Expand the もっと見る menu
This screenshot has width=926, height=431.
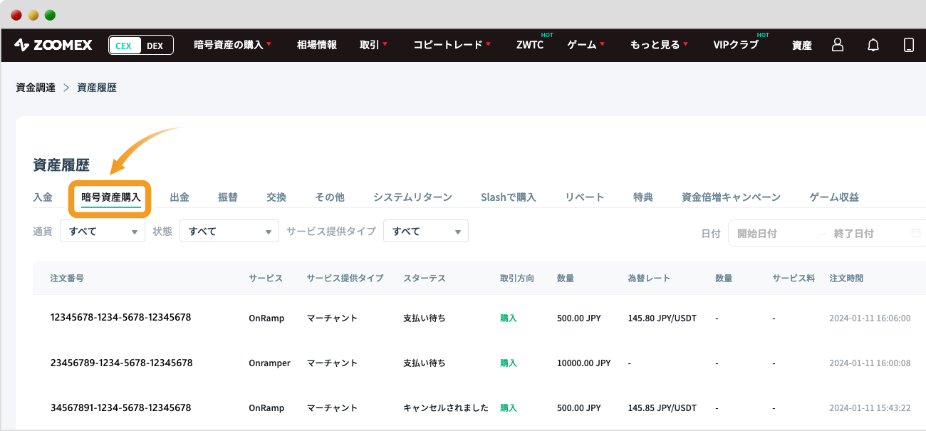click(659, 45)
